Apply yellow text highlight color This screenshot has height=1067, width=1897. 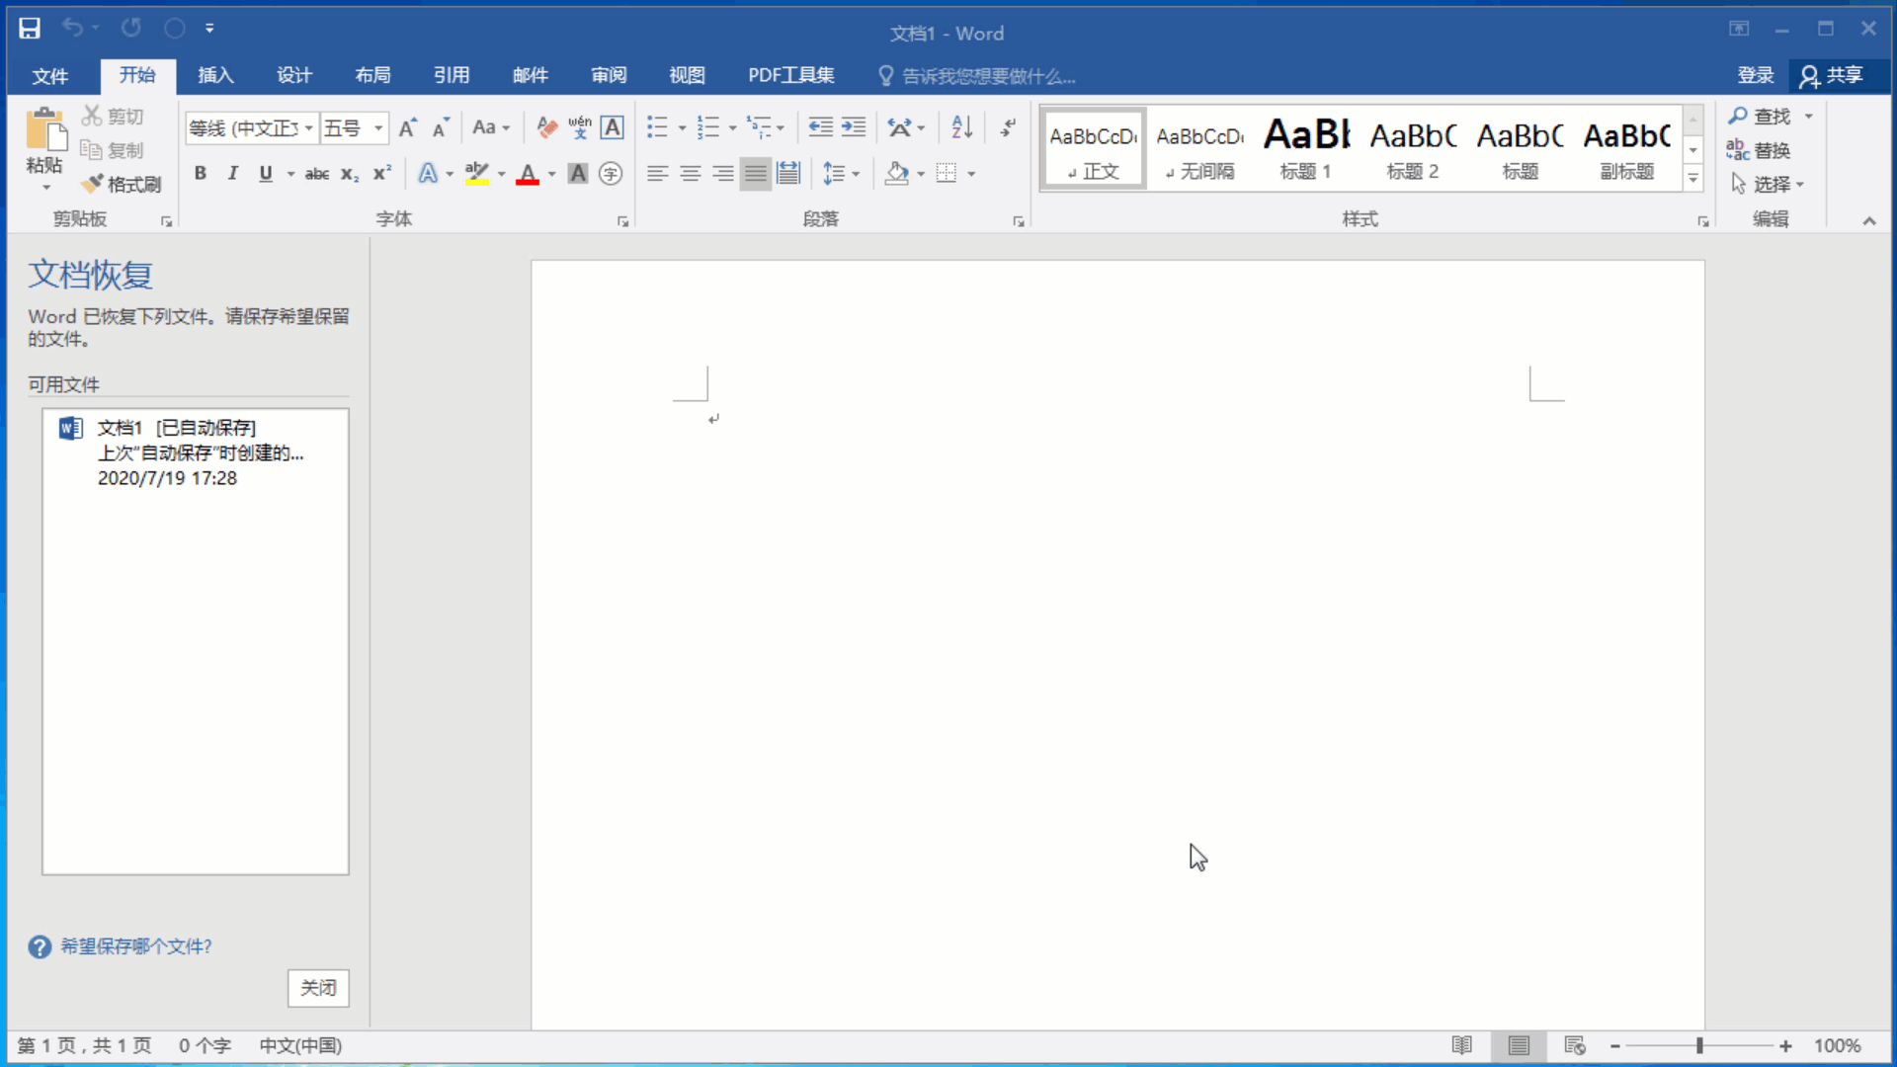click(x=477, y=174)
